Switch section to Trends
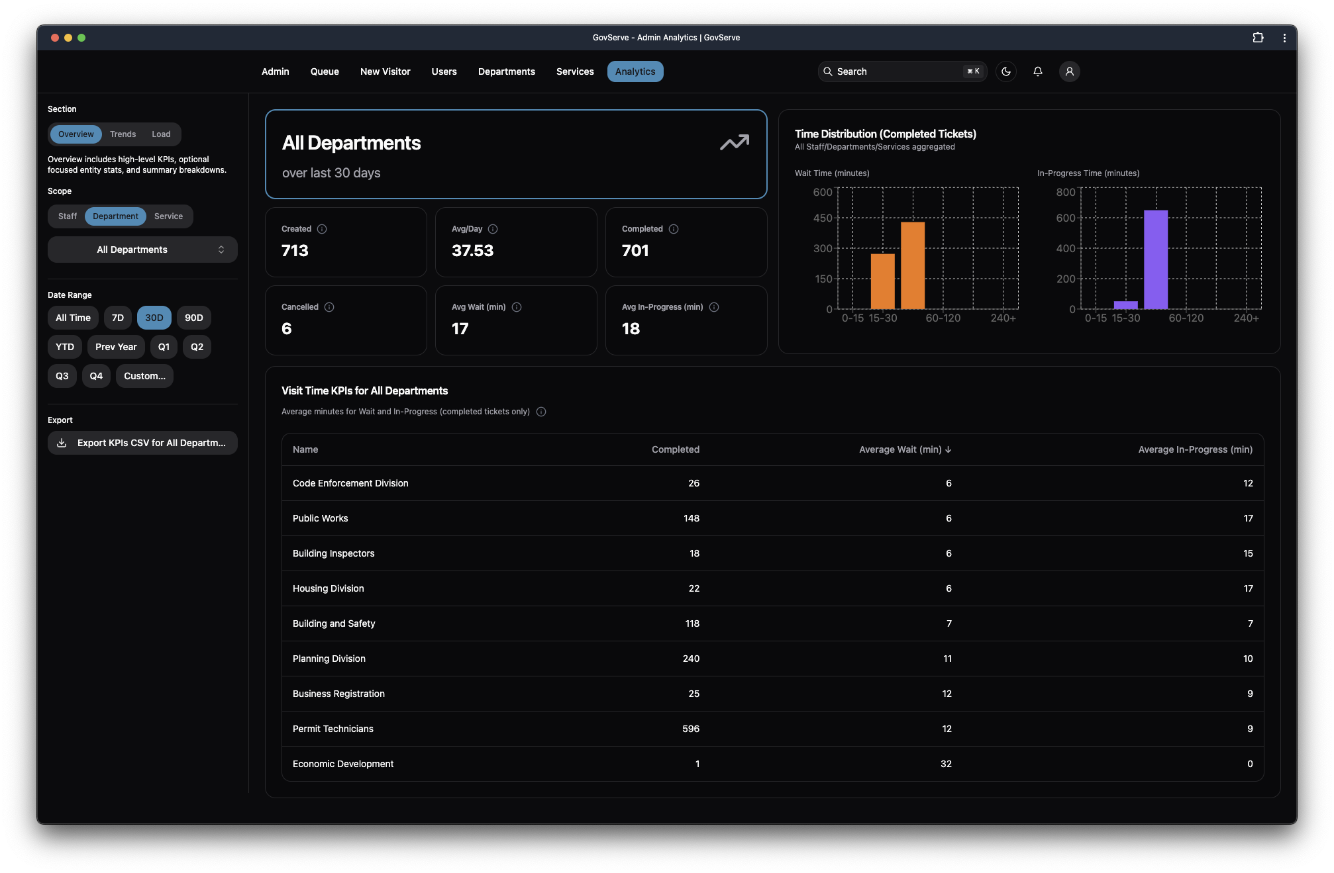The width and height of the screenshot is (1334, 873). 123,134
